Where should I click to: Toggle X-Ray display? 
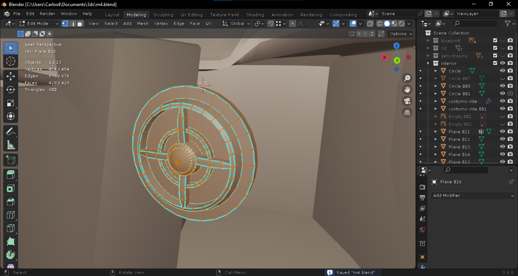tap(369, 24)
